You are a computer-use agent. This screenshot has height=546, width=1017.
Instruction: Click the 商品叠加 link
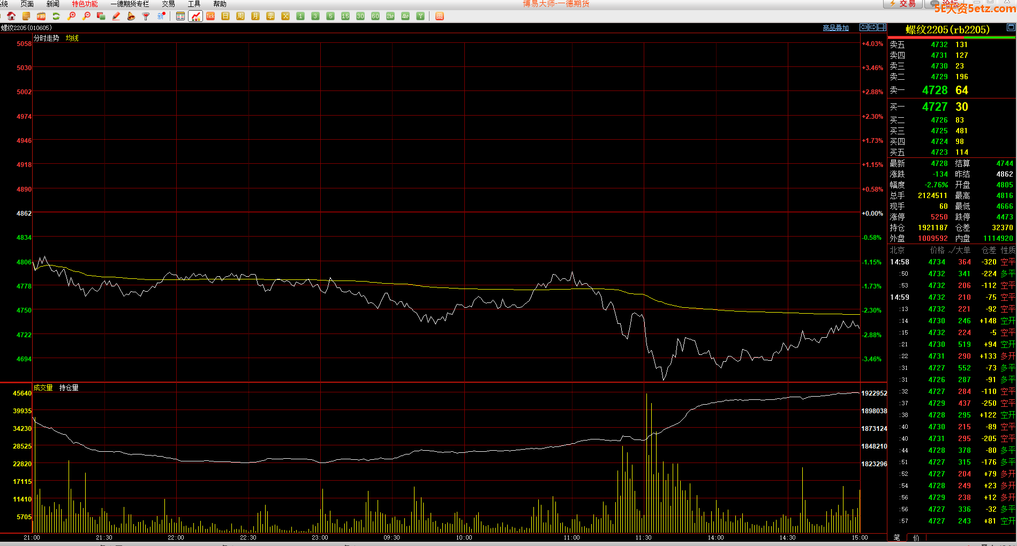(835, 28)
